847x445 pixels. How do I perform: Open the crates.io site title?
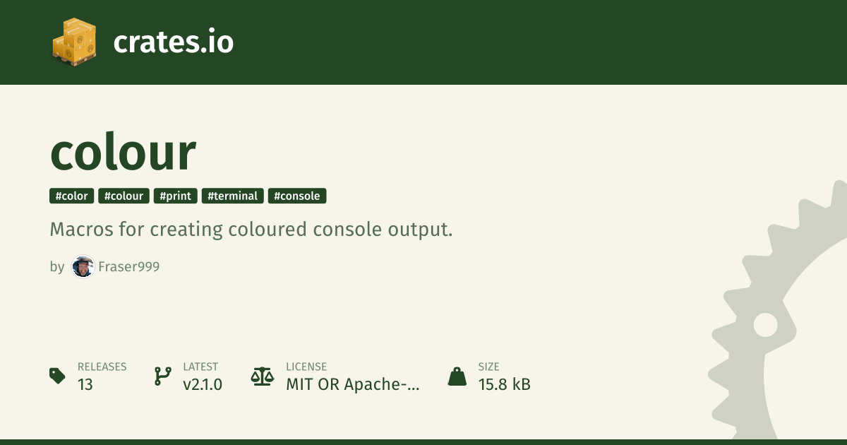coord(173,42)
